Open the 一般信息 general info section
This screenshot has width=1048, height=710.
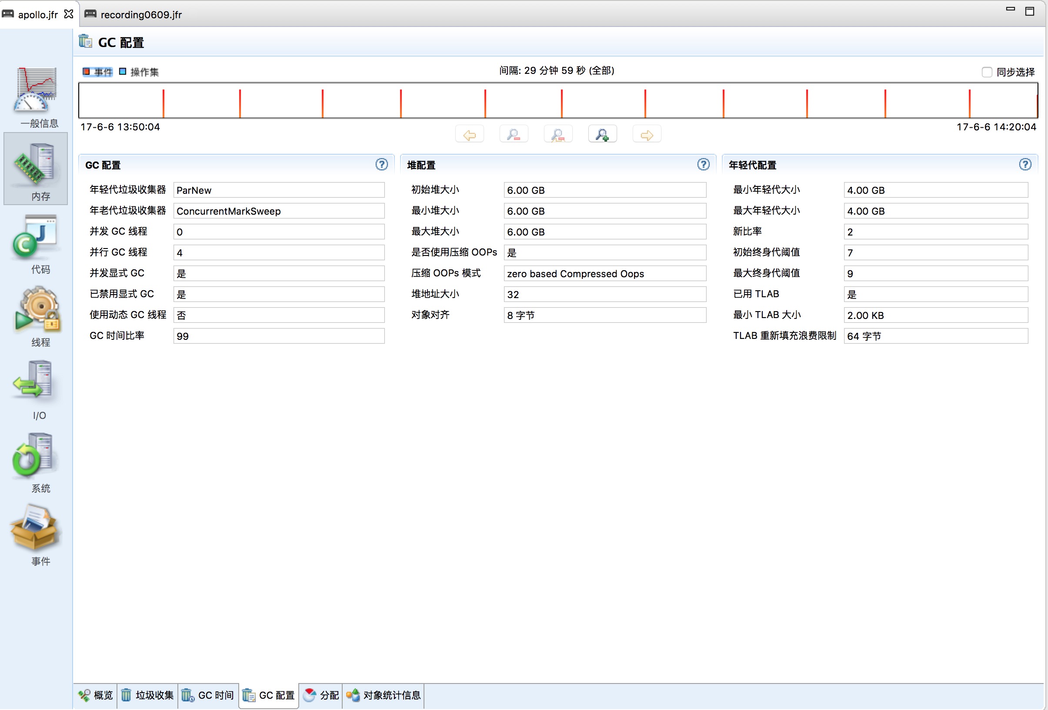[36, 97]
